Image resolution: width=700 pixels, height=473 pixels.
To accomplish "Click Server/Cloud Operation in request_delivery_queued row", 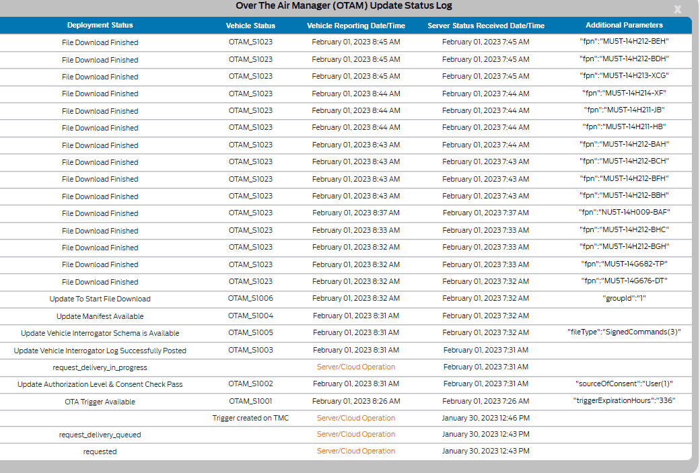I will (x=355, y=435).
